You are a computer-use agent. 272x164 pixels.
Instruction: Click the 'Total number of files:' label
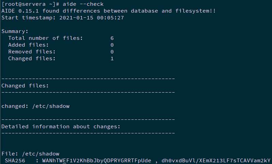[x=46, y=38]
